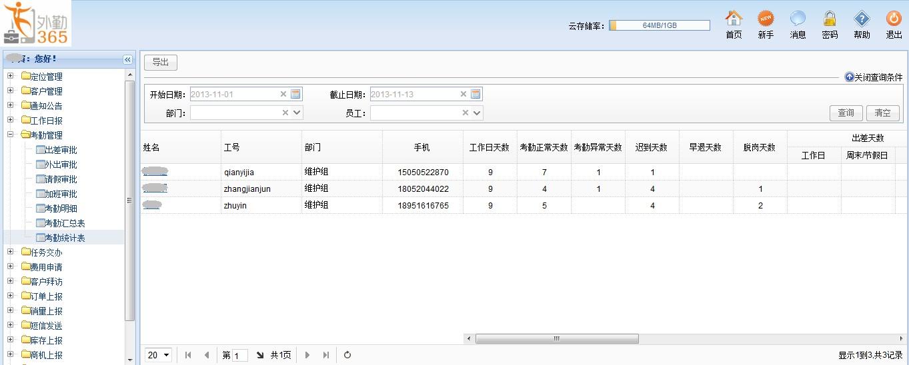Expand the 通知公告 tree node
Screen dimensions: 909x365
point(10,105)
